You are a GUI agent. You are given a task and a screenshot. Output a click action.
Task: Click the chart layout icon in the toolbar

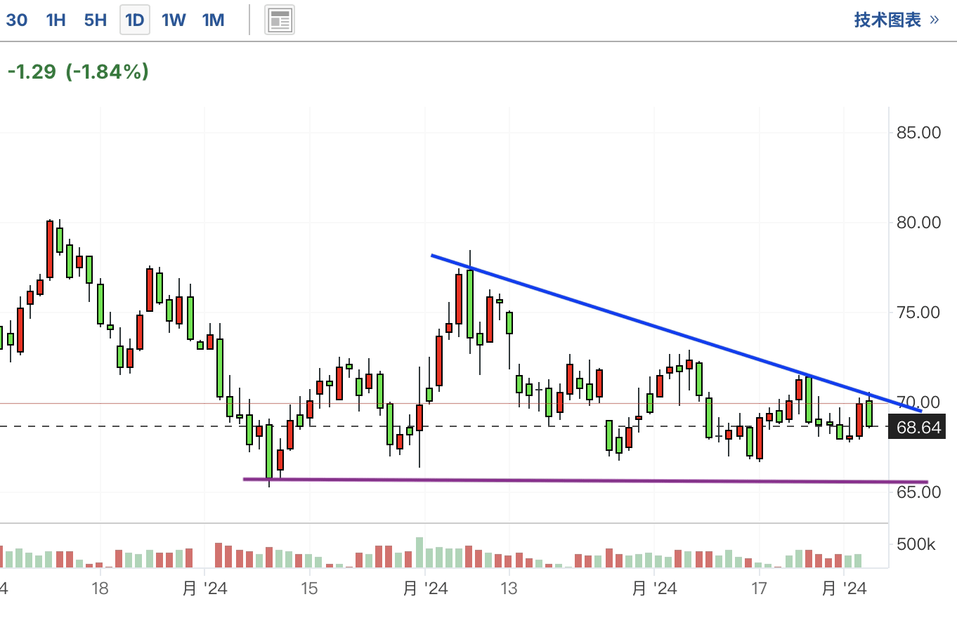click(280, 20)
